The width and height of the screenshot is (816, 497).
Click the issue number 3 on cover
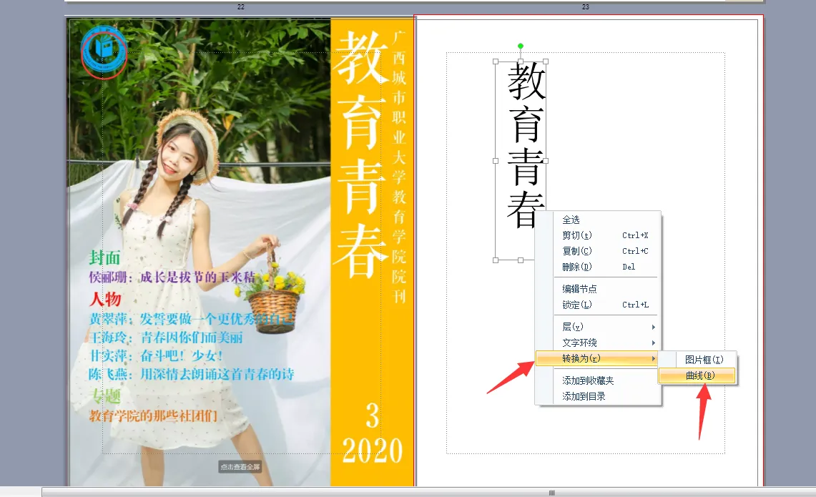[x=372, y=415]
